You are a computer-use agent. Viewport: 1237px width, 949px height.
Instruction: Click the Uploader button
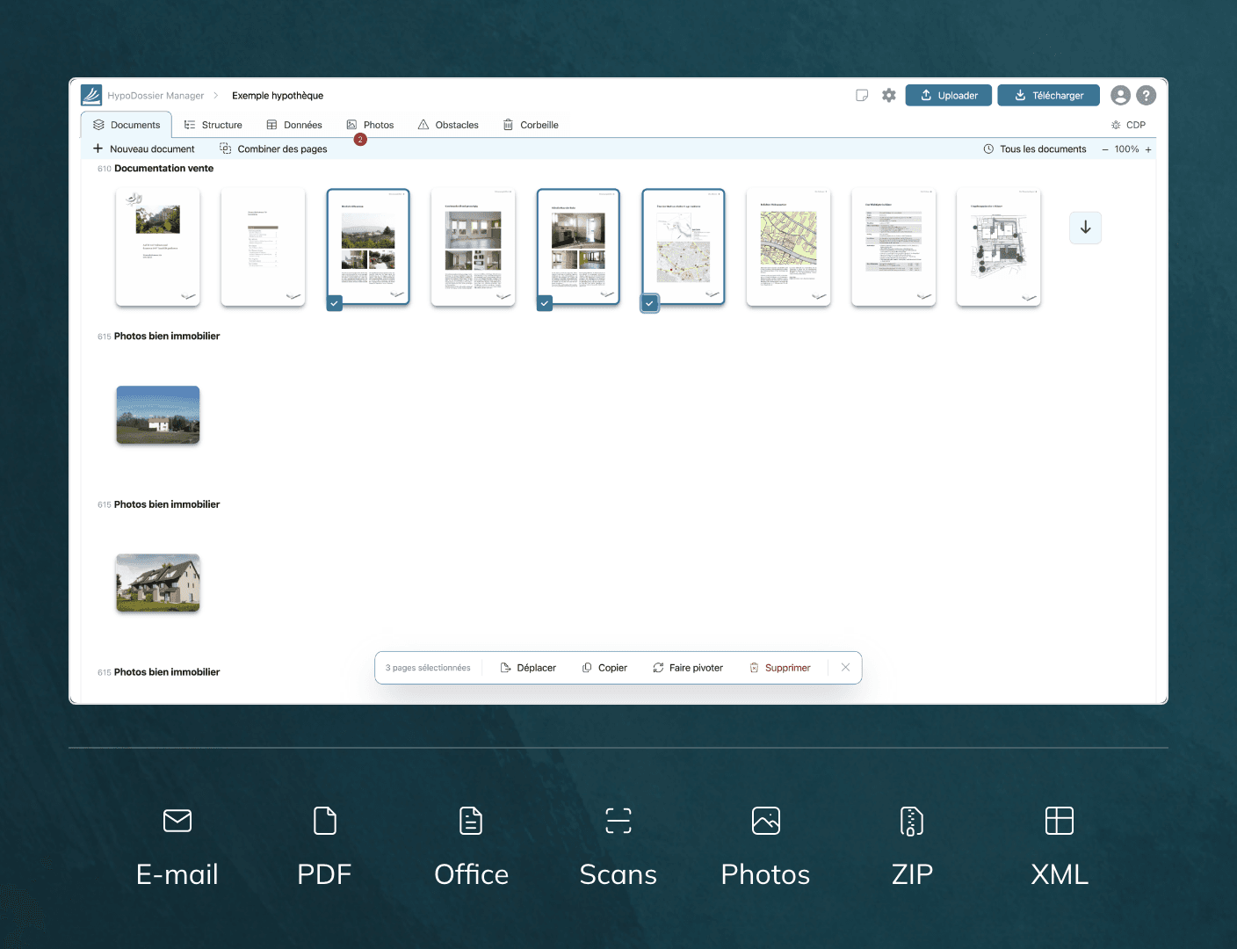949,95
